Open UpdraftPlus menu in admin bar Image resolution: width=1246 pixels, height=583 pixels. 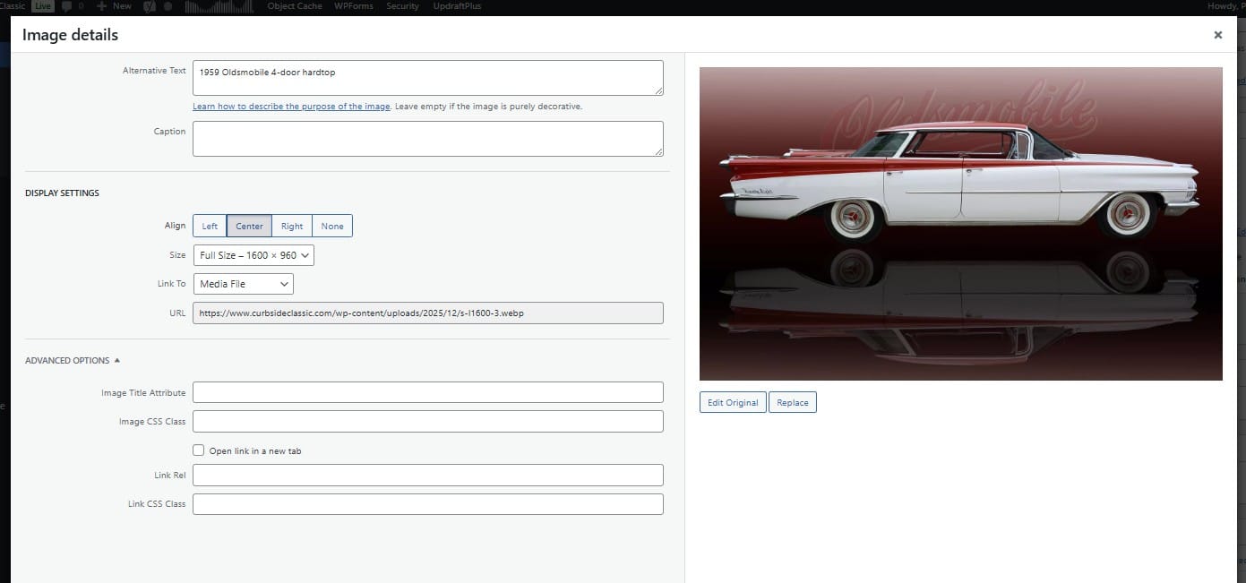click(x=455, y=6)
